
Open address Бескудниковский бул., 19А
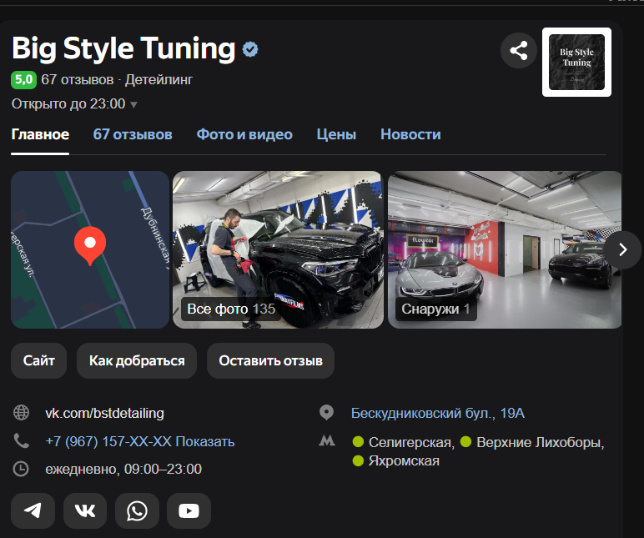point(438,413)
